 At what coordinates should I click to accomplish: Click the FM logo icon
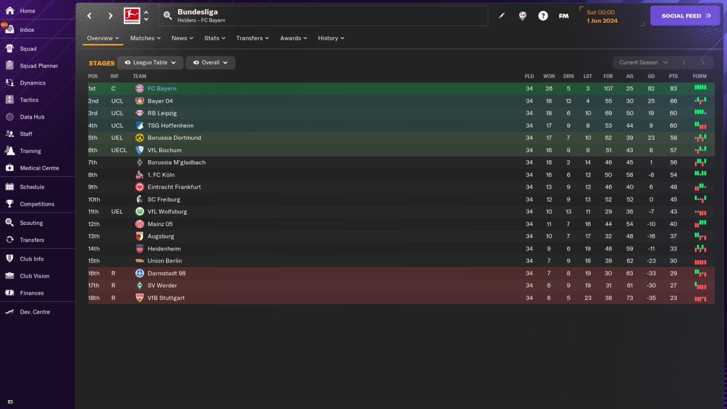(x=563, y=16)
